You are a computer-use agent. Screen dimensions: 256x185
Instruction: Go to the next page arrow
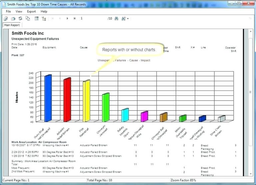[67, 18]
